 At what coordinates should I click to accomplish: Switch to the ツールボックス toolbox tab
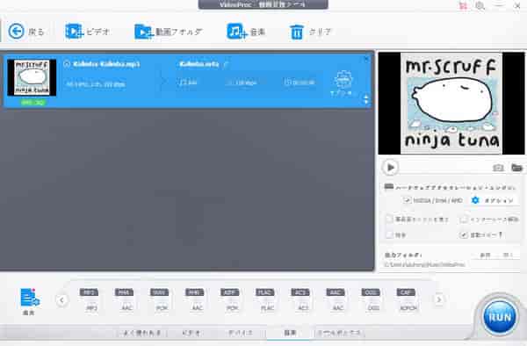click(x=339, y=333)
